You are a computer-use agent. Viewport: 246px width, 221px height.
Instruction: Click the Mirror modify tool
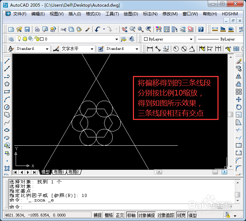click(x=239, y=76)
